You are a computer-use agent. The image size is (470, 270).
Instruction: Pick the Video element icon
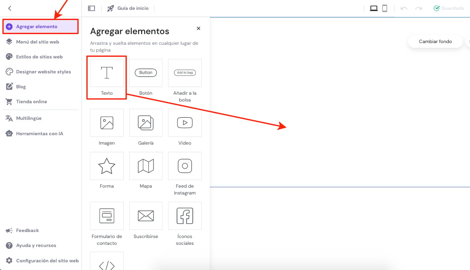(x=185, y=123)
